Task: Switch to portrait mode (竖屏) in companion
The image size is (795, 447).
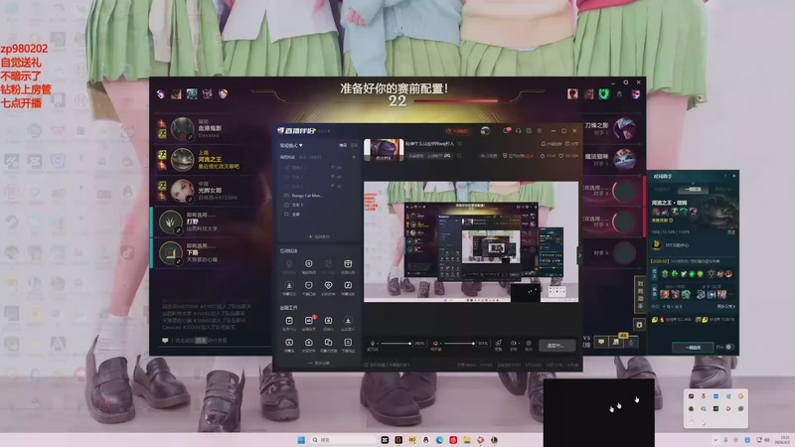Action: (354, 145)
